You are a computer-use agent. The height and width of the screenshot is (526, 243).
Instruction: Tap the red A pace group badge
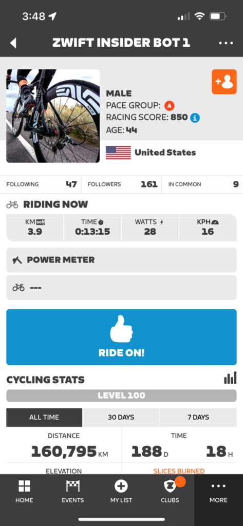click(x=170, y=106)
